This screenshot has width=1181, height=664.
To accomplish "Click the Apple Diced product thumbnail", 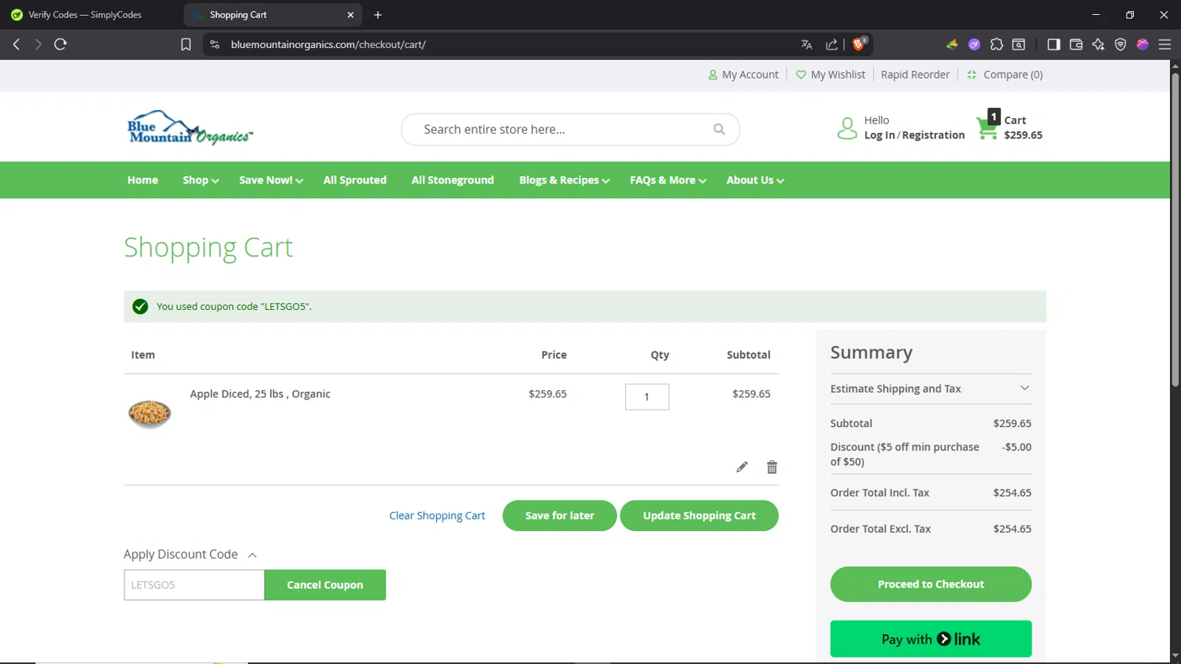I will pos(150,413).
